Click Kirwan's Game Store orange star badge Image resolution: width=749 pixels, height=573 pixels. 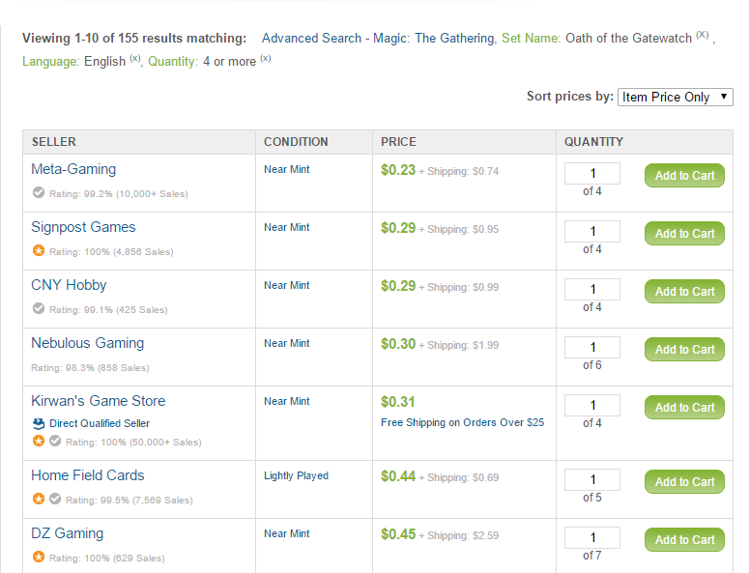click(38, 442)
